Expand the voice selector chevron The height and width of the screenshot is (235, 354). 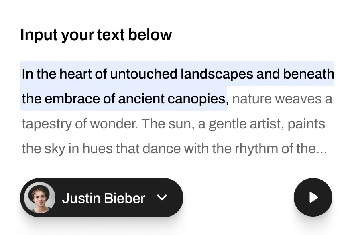pos(162,198)
